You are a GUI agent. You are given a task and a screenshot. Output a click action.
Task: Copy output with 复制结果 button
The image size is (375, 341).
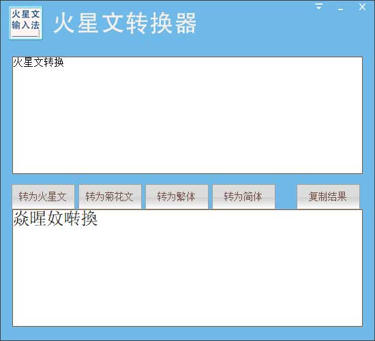pos(328,196)
